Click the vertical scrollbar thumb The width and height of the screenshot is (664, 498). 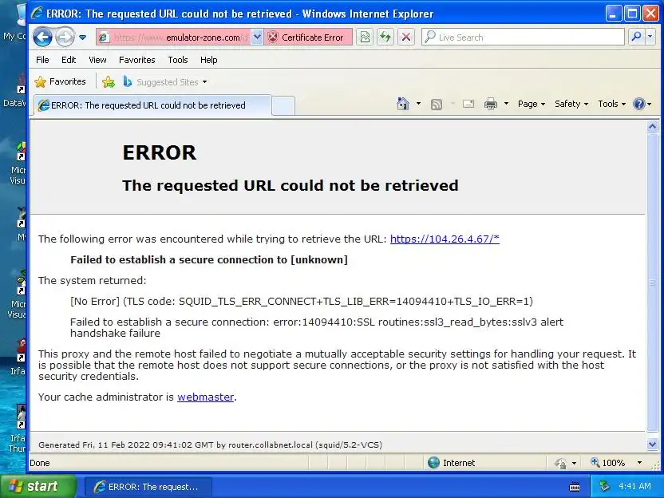(652, 282)
